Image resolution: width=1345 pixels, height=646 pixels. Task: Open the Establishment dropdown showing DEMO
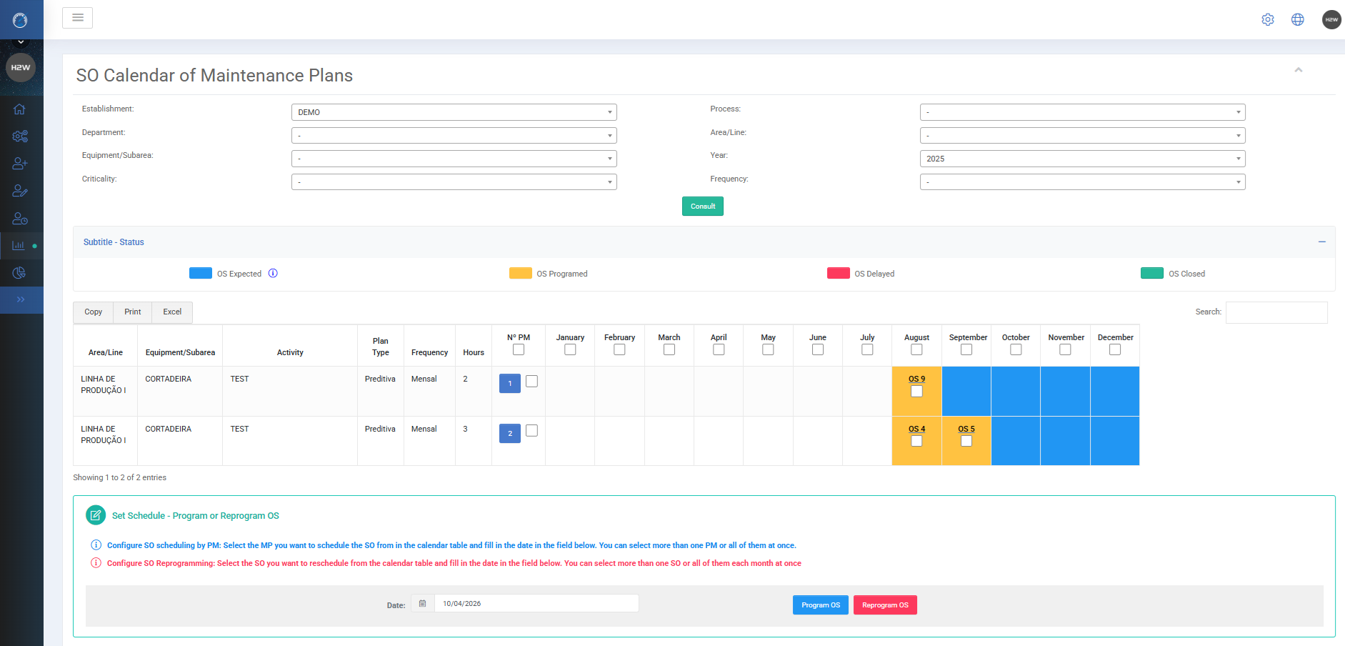454,112
